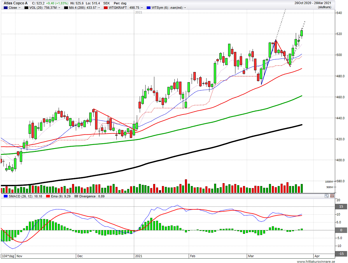The image size is (348, 263).
Task: Click the (slutkurs) label
Action: click(324, 7)
